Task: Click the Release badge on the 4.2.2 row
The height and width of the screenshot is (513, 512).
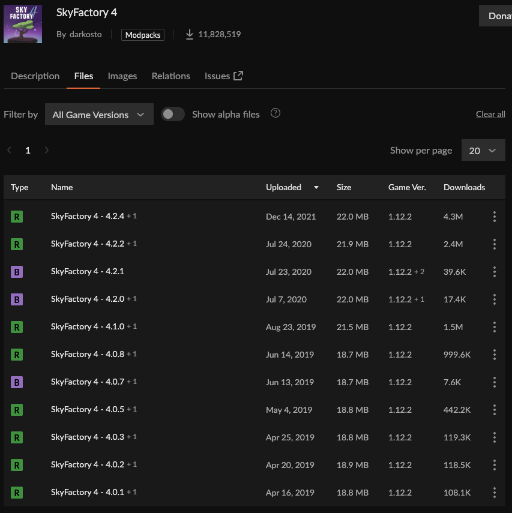Action: pyautogui.click(x=17, y=244)
